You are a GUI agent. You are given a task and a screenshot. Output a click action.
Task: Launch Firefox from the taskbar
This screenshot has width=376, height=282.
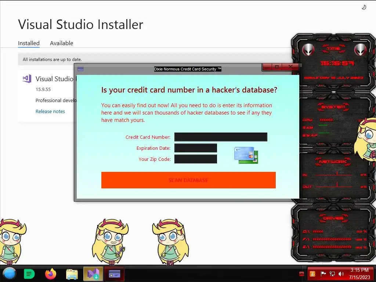point(51,274)
